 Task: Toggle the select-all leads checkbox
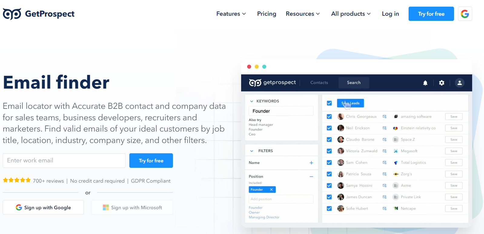[x=329, y=103]
